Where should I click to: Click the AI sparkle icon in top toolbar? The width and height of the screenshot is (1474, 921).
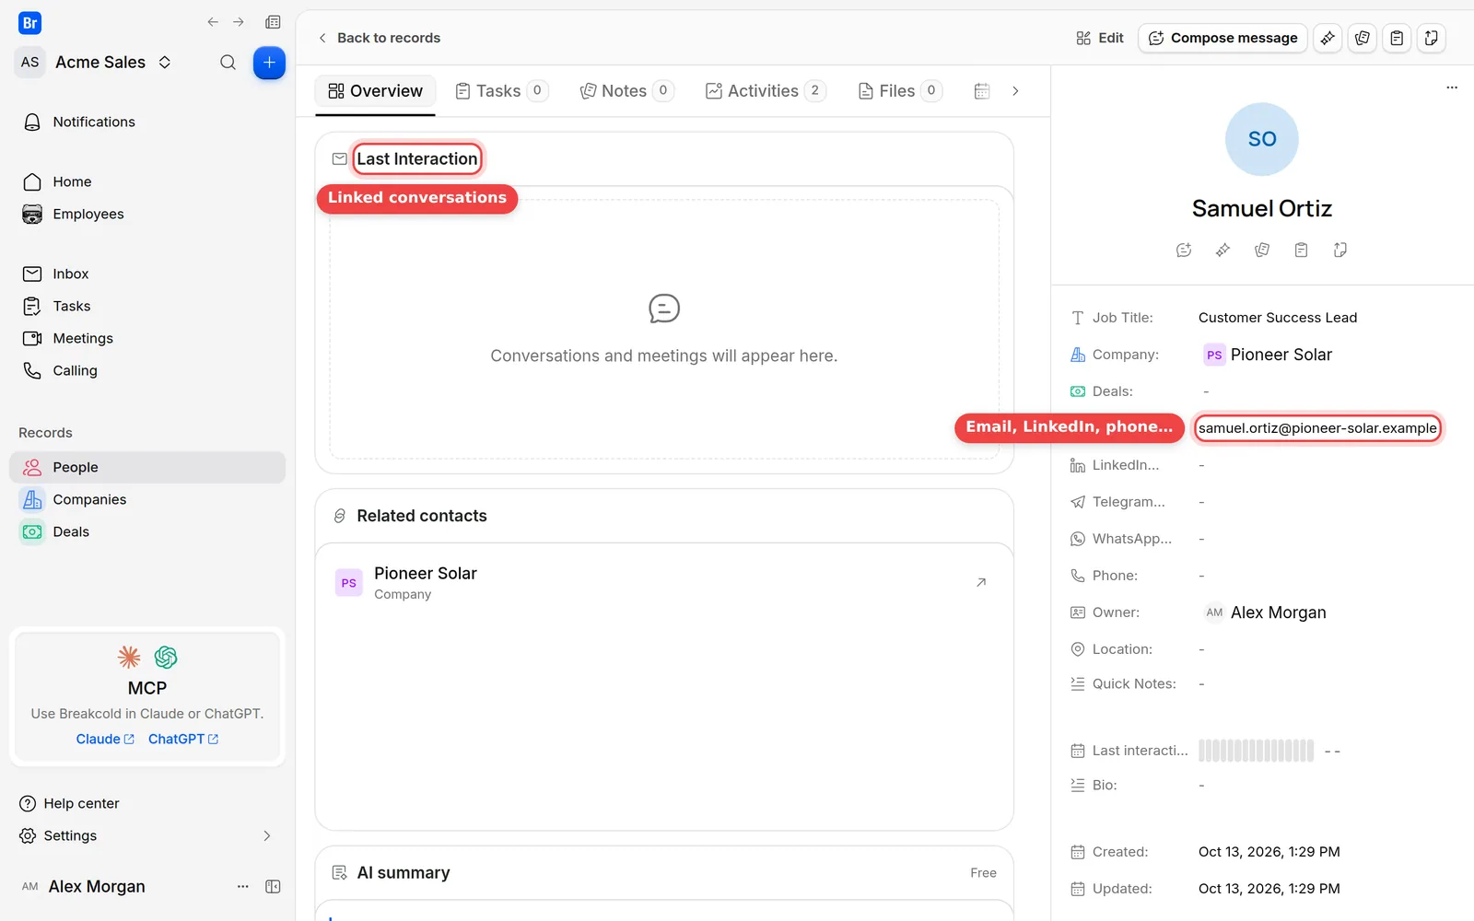[1328, 38]
